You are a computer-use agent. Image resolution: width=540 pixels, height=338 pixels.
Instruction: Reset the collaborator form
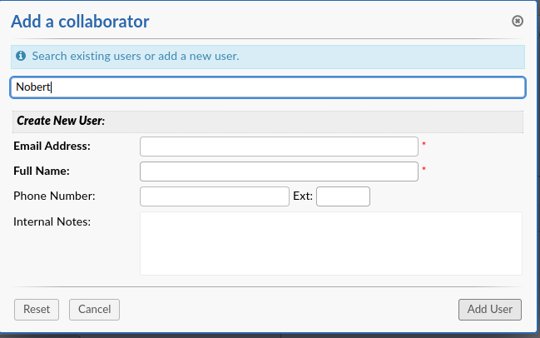[x=37, y=310]
